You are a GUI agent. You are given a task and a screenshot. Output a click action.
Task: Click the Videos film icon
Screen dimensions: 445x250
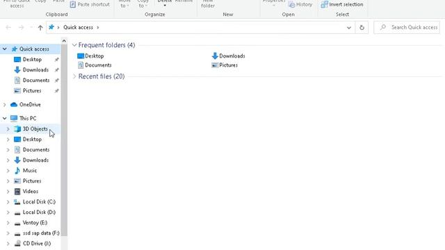17,192
